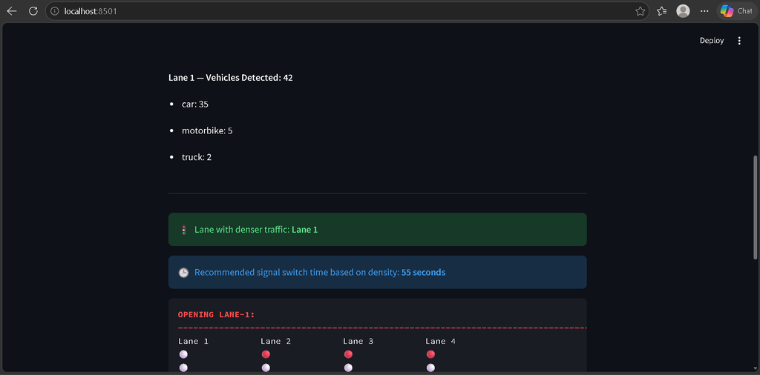The width and height of the screenshot is (760, 375).
Task: Click the localhost:8501 address bar
Action: (x=349, y=11)
